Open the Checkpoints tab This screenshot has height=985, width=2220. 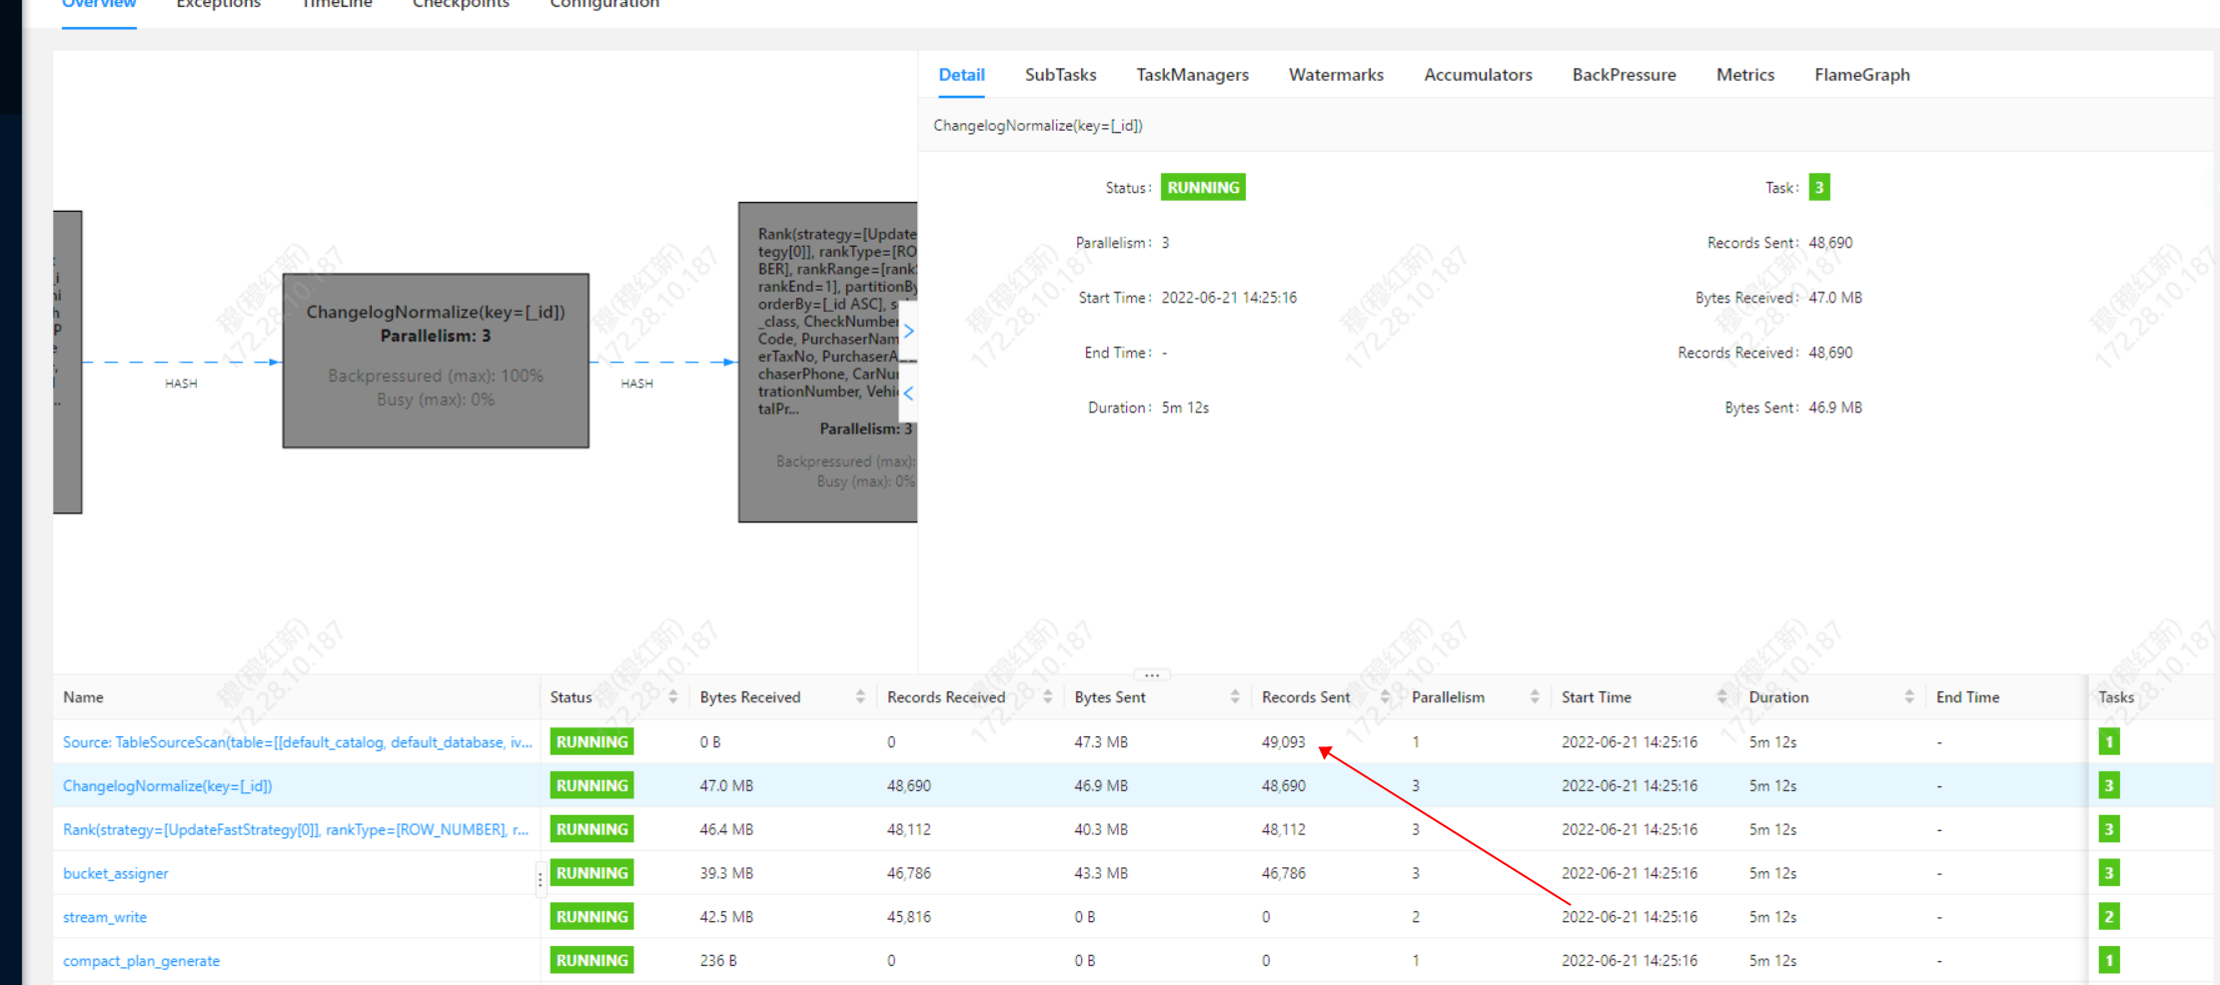click(x=461, y=5)
